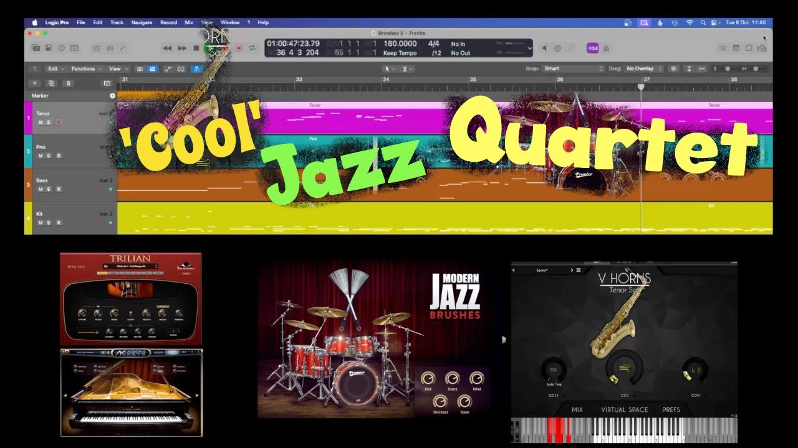Screen dimensions: 798x448
Task: Add a marker with plus button
Action: point(112,96)
